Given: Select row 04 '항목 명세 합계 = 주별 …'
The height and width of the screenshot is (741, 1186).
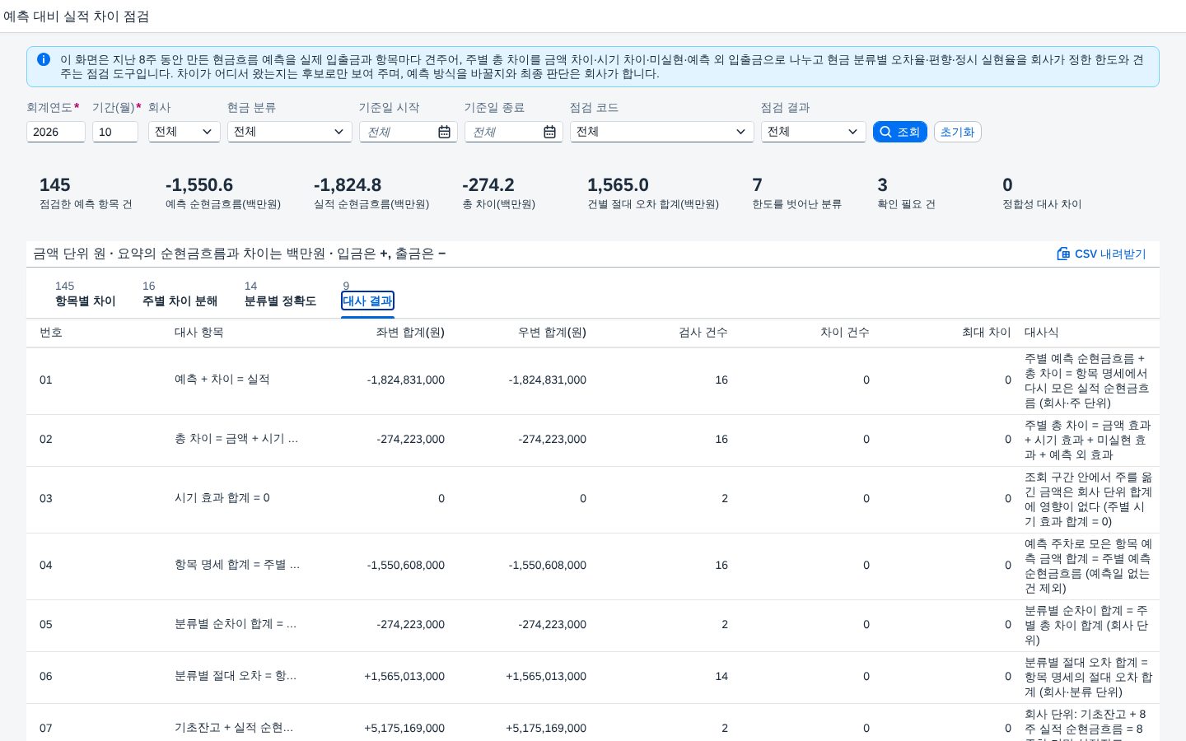Looking at the screenshot, I should [x=593, y=566].
